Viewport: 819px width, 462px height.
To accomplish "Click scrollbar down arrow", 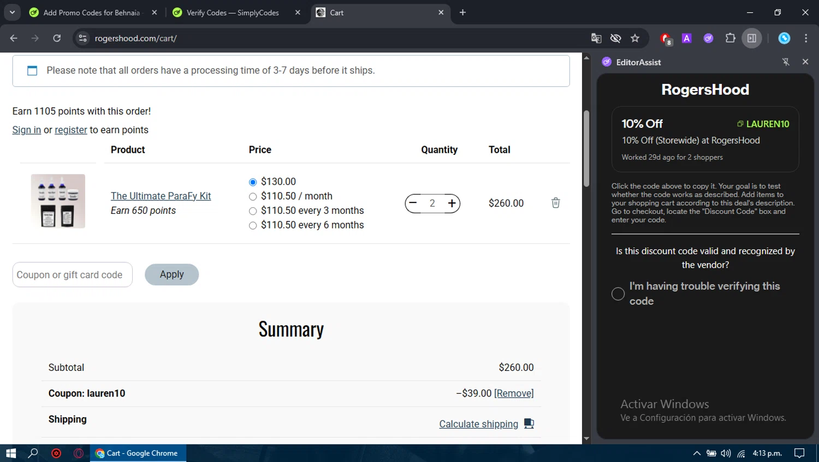I will pos(586,439).
